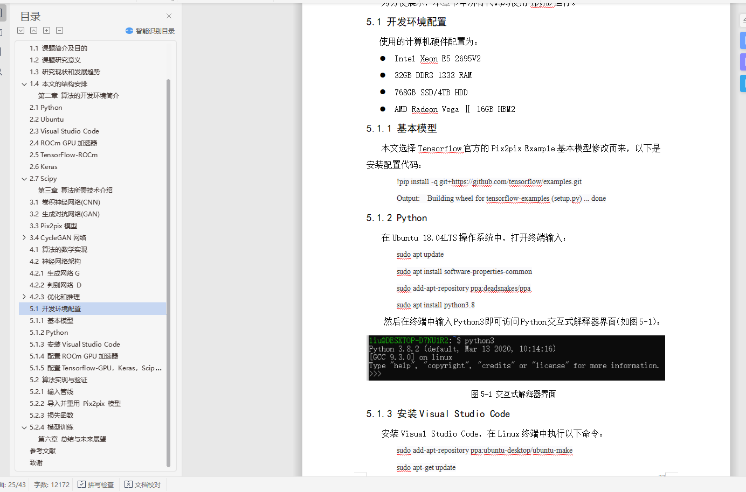This screenshot has height=492, width=746.
Task: Click the 5.1.3 安装 Visual Studio Code document heading
Action: point(438,414)
